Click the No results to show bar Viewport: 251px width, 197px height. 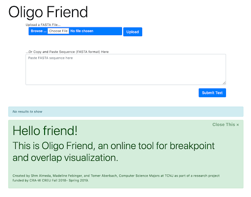click(126, 111)
